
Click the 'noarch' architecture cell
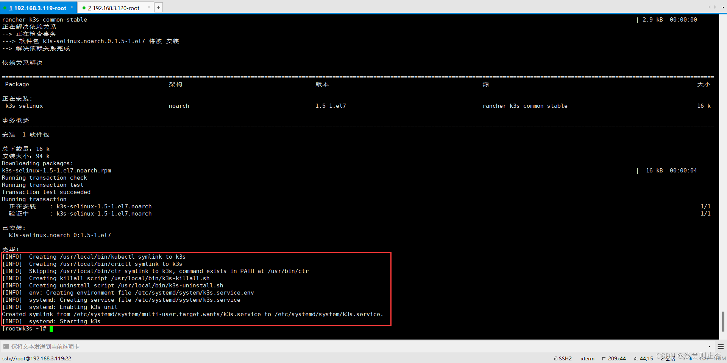tap(179, 106)
